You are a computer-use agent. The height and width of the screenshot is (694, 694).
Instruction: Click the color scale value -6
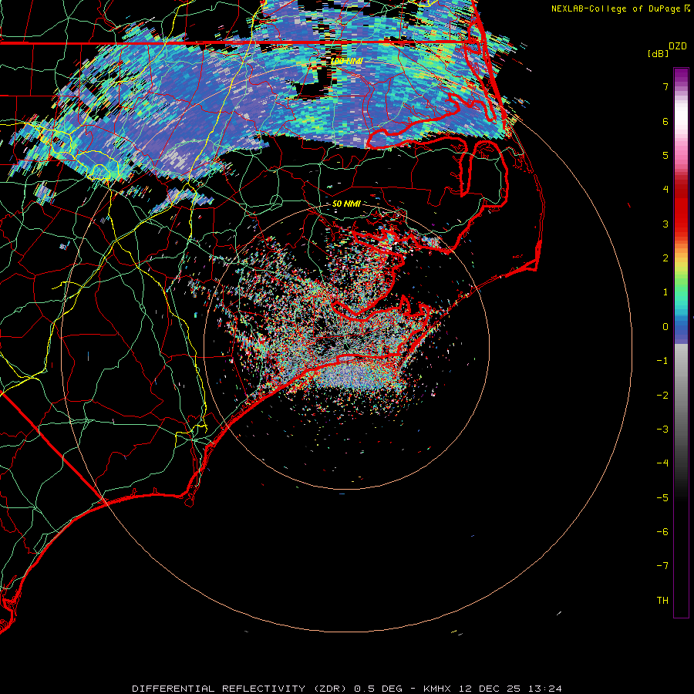click(x=662, y=532)
